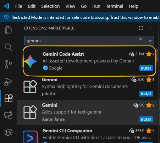Select the Extensions view icon

(9, 98)
